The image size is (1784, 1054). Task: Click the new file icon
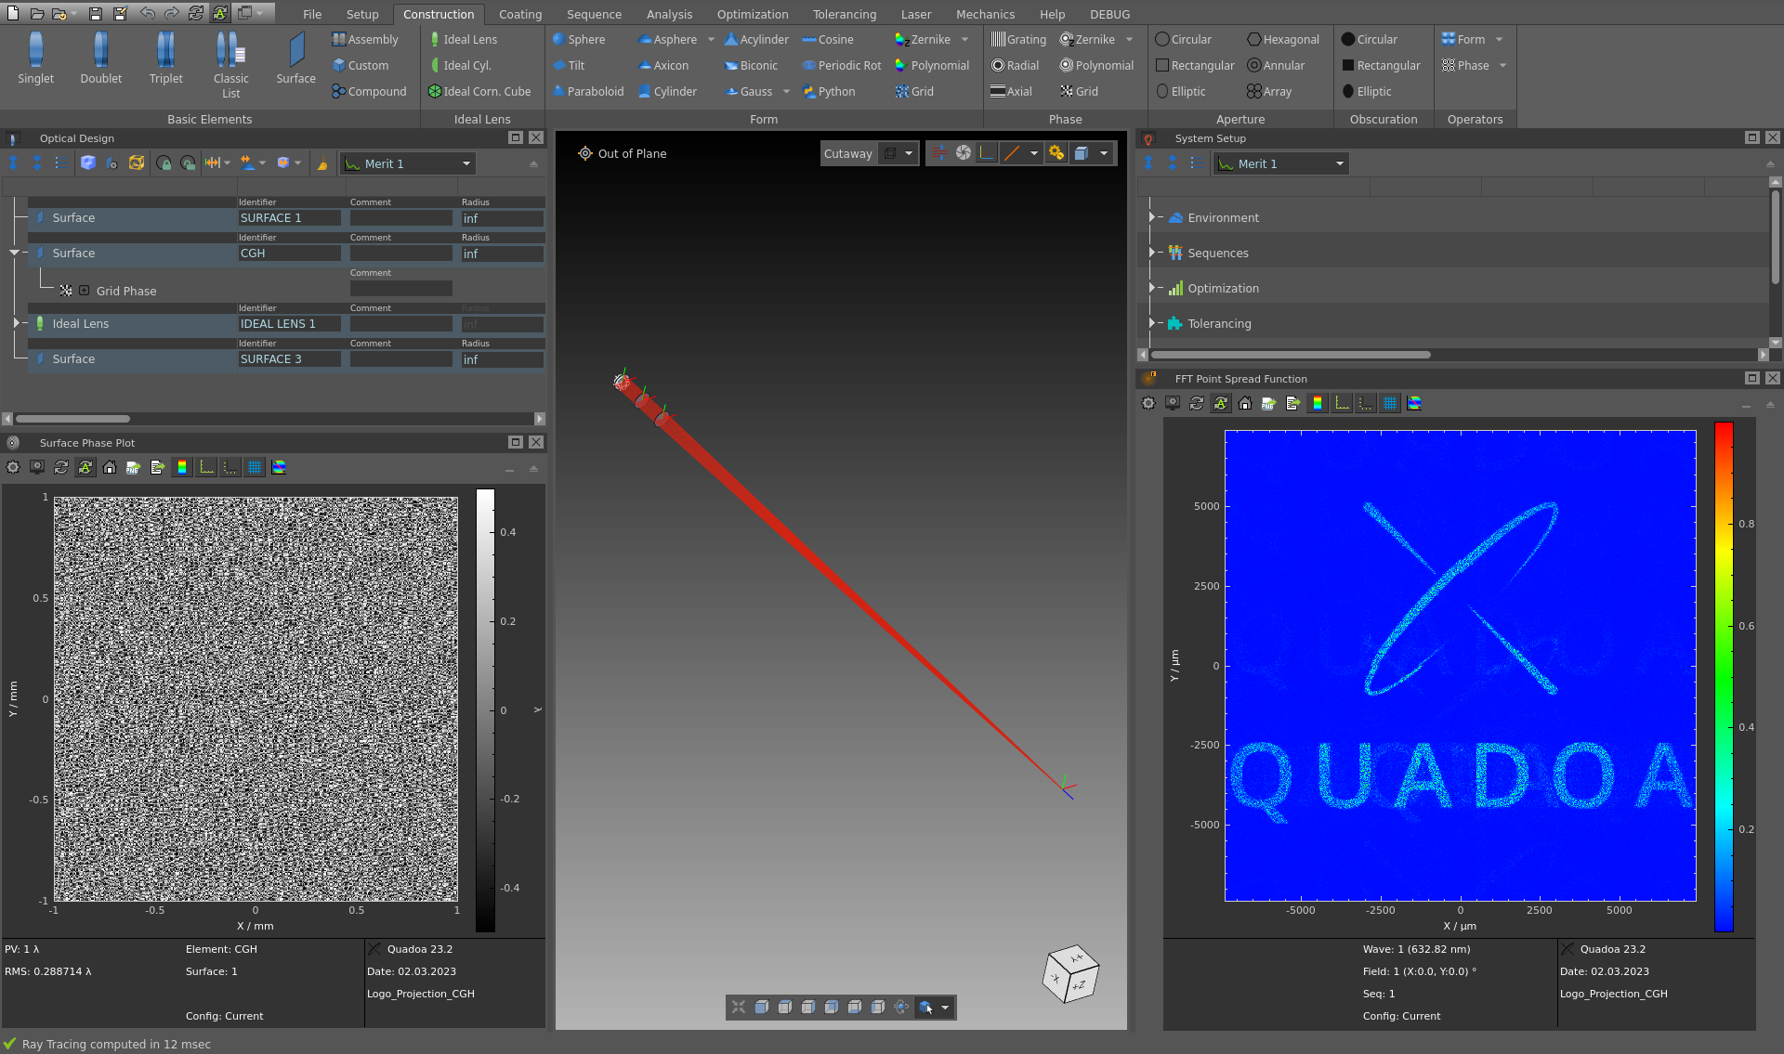(x=13, y=13)
